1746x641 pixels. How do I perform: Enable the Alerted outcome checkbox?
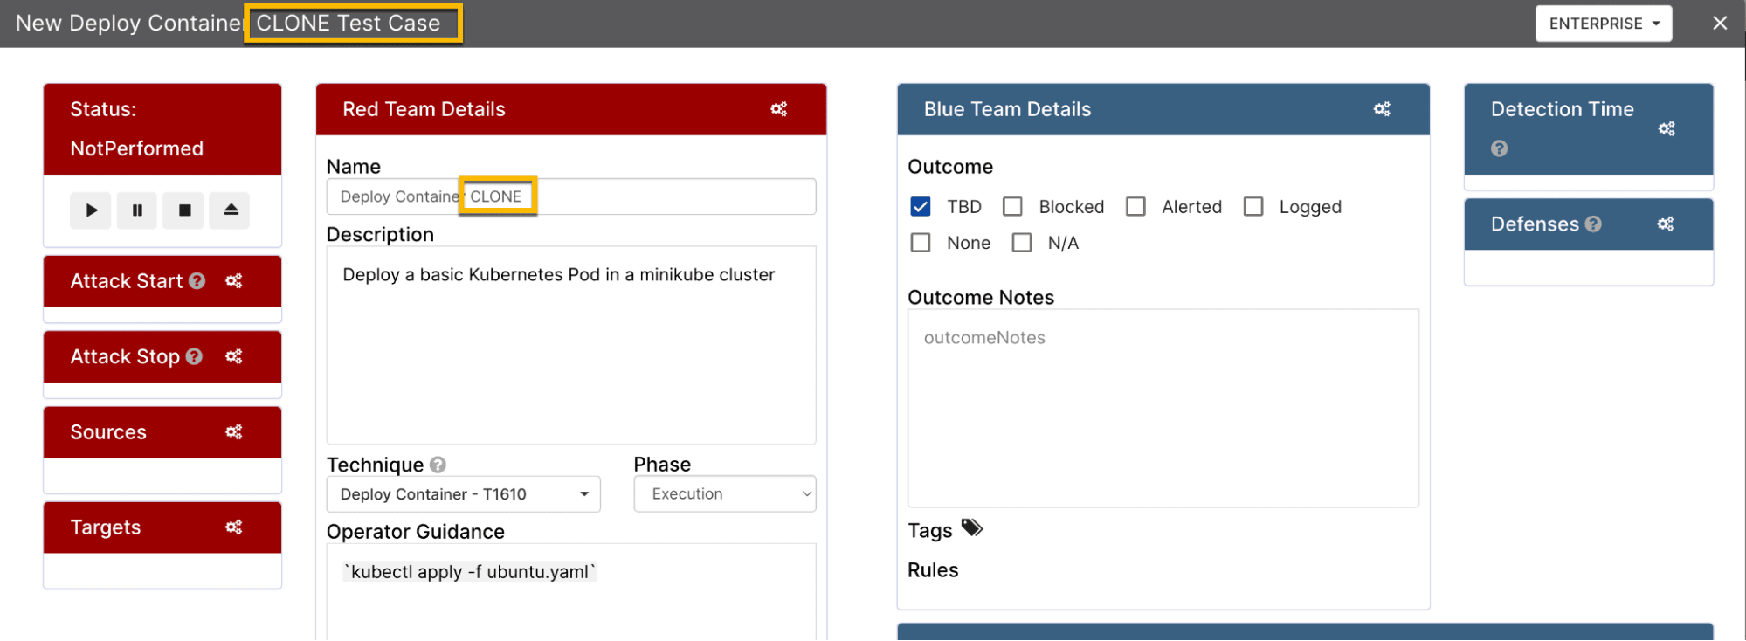pyautogui.click(x=1135, y=207)
